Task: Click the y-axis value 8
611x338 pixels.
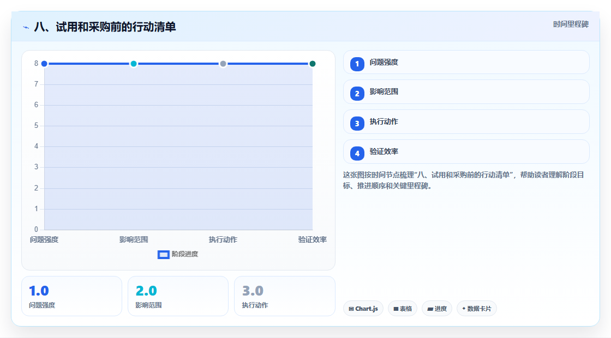Action: point(36,63)
